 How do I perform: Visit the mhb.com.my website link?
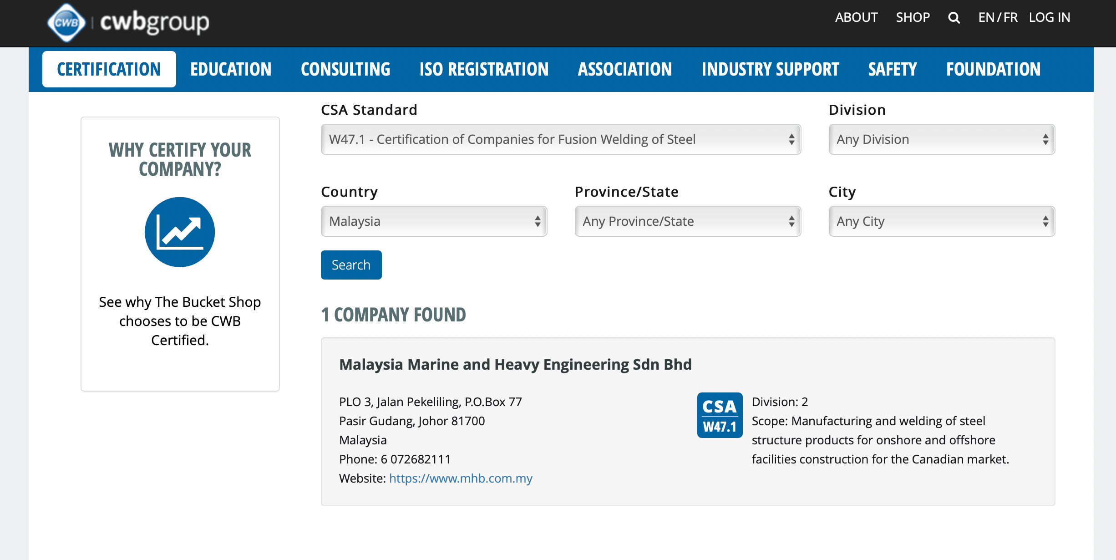coord(461,479)
